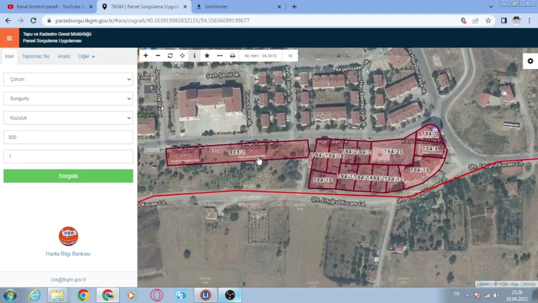The image size is (538, 303).
Task: Go forward in browser history
Action: click(x=21, y=20)
